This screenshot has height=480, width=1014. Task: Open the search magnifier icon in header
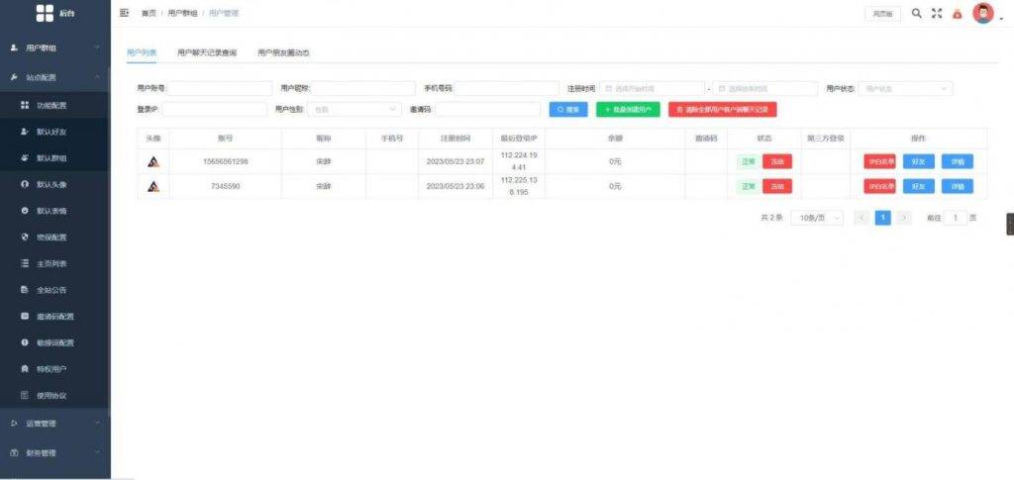(916, 13)
